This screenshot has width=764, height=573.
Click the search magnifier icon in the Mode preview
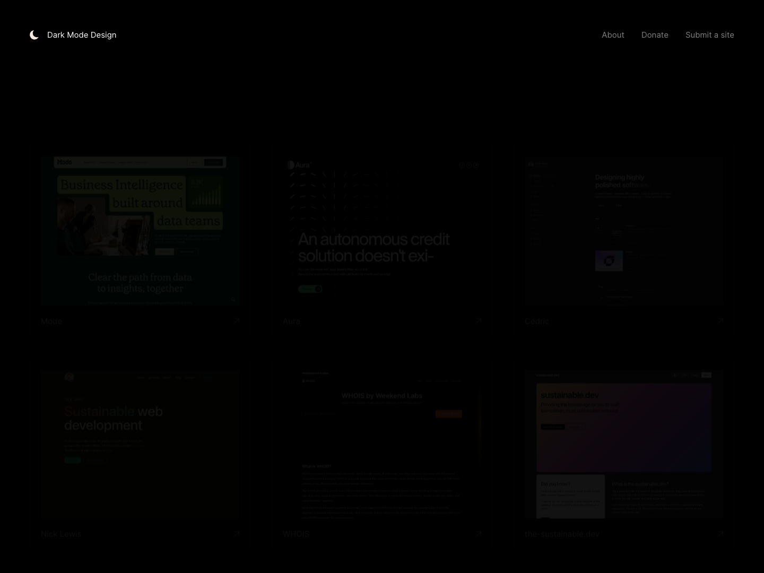233,299
